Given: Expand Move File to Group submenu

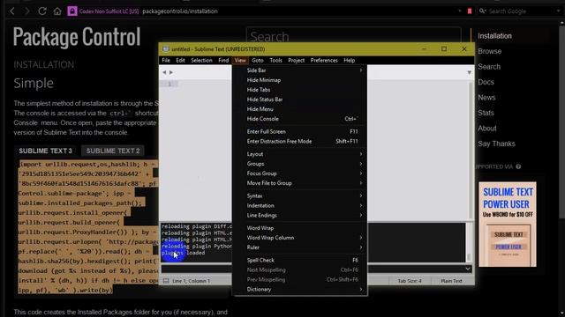Looking at the screenshot, I should pyautogui.click(x=300, y=183).
